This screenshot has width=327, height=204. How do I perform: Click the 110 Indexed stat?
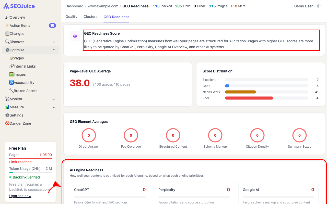pyautogui.click(x=162, y=6)
